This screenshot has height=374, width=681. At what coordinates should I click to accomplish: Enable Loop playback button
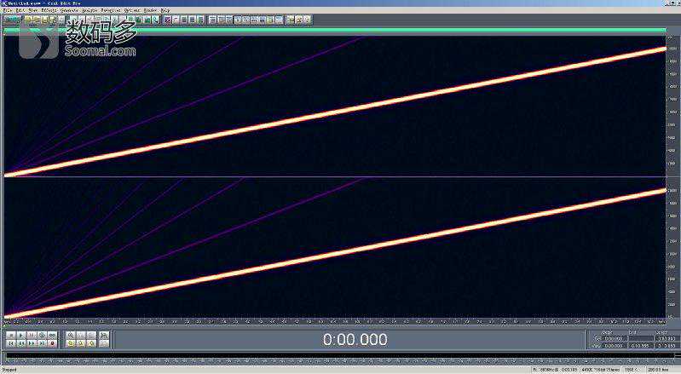coord(54,335)
